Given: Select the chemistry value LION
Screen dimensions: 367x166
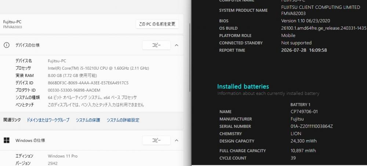Looking at the screenshot, I should click(x=296, y=134).
